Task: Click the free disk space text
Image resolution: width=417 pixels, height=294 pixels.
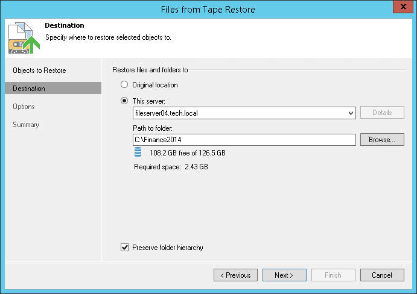Action: [187, 153]
